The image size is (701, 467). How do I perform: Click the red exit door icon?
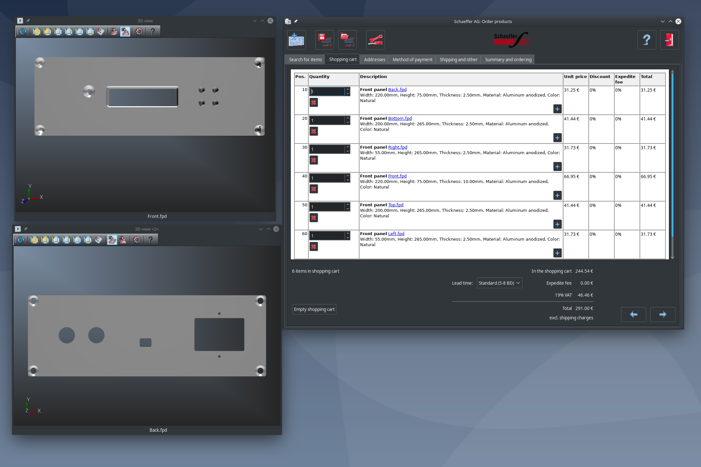[x=670, y=40]
